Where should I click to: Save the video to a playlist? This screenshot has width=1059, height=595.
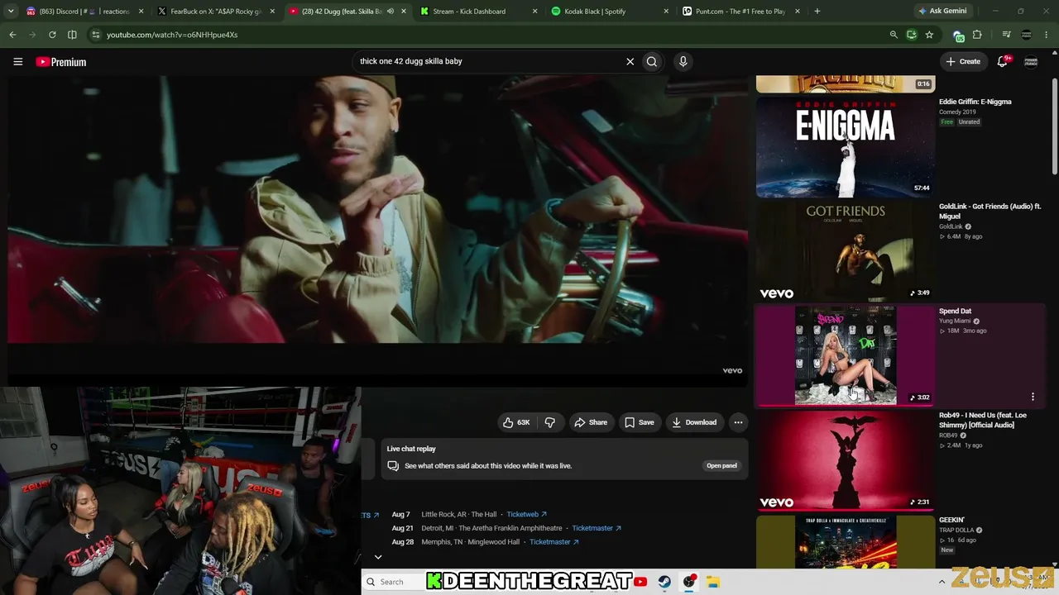pos(639,422)
